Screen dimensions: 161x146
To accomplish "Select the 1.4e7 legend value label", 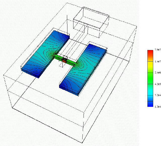I will tap(158, 61).
